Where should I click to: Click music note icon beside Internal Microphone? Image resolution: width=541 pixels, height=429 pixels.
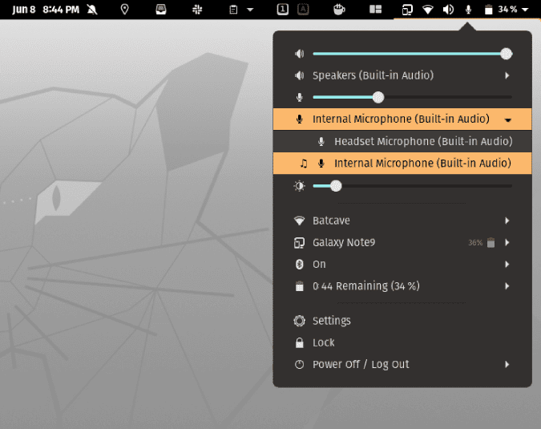(x=304, y=164)
